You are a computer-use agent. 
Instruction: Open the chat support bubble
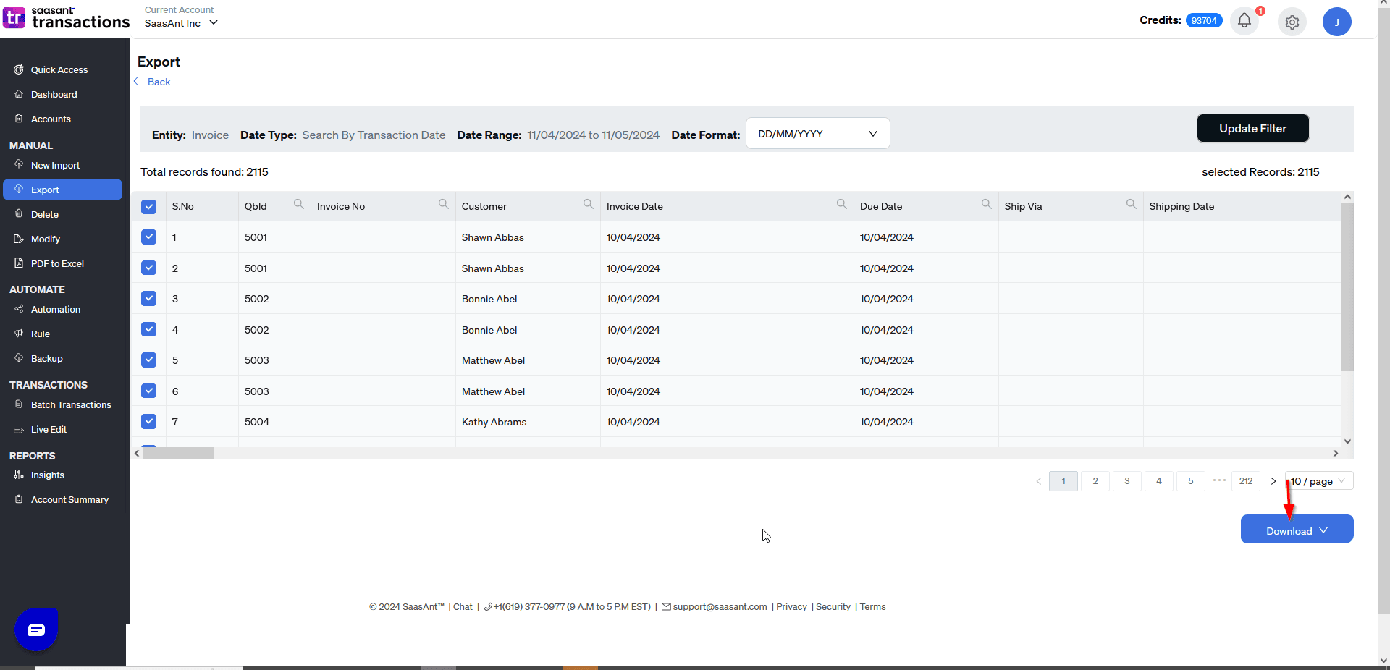(x=36, y=629)
